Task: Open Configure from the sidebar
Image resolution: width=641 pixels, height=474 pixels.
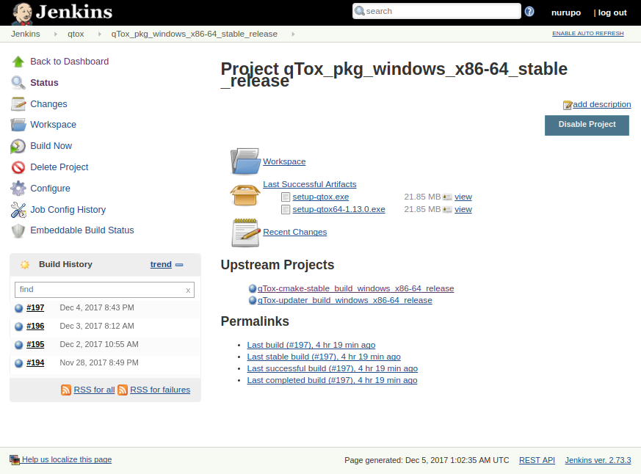Action: tap(50, 189)
